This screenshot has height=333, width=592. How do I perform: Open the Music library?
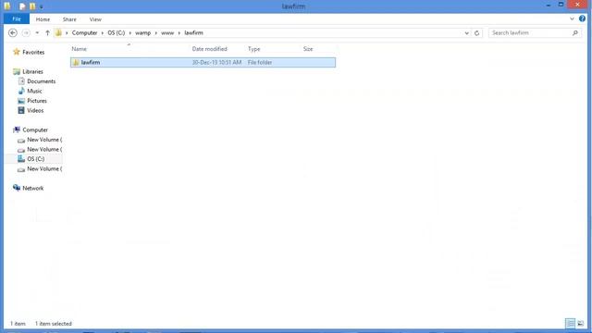(x=34, y=91)
